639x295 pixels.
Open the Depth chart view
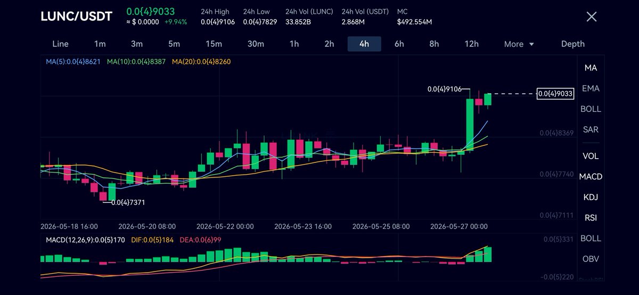pyautogui.click(x=573, y=44)
